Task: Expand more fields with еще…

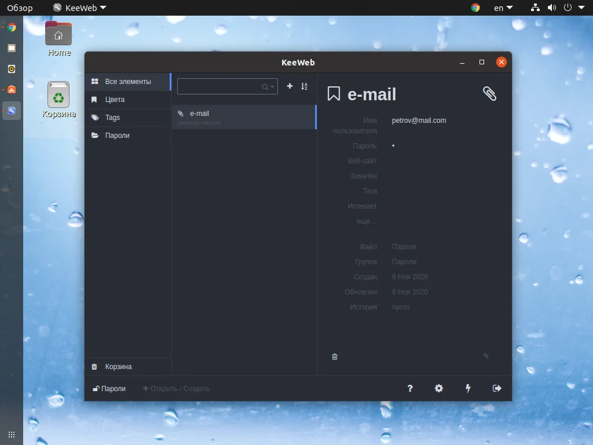Action: point(367,221)
